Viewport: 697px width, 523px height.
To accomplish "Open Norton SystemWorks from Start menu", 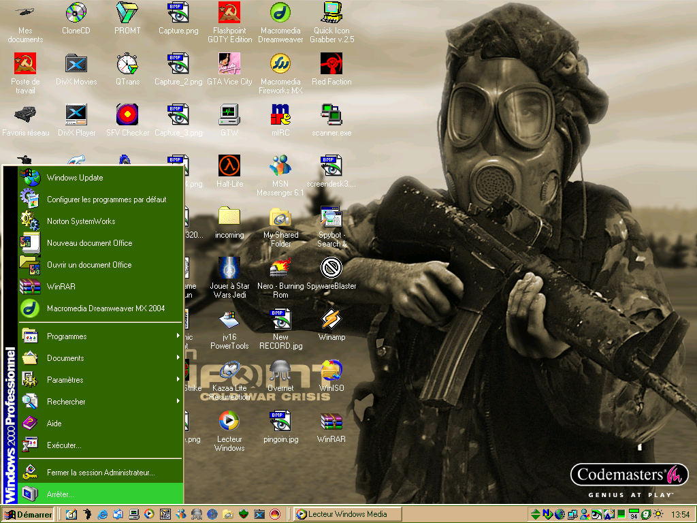I will pos(101,221).
